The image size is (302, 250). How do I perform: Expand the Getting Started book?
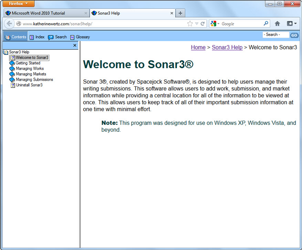coord(28,63)
